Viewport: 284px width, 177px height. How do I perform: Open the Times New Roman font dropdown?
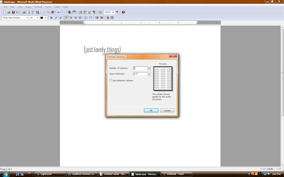click(x=16, y=18)
